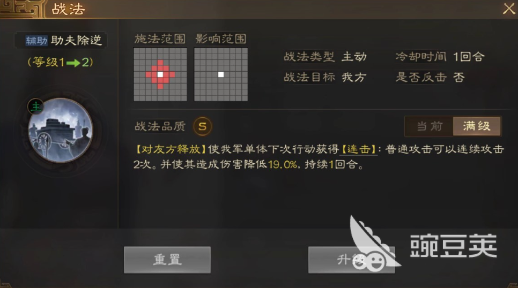Click the 影响范围 grid diagram
The image size is (518, 288).
click(221, 74)
